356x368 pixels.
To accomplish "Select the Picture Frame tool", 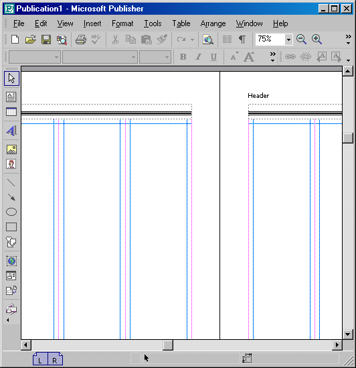I will pyautogui.click(x=11, y=149).
